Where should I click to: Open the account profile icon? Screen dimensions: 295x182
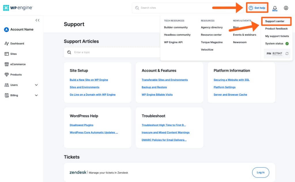point(286,8)
